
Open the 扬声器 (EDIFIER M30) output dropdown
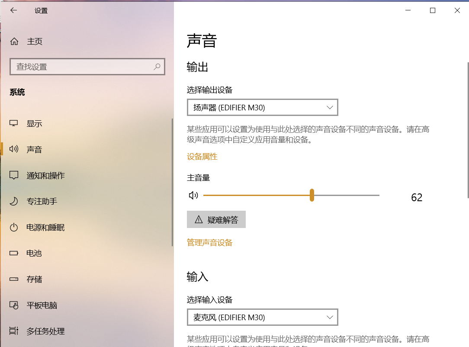[x=262, y=107]
